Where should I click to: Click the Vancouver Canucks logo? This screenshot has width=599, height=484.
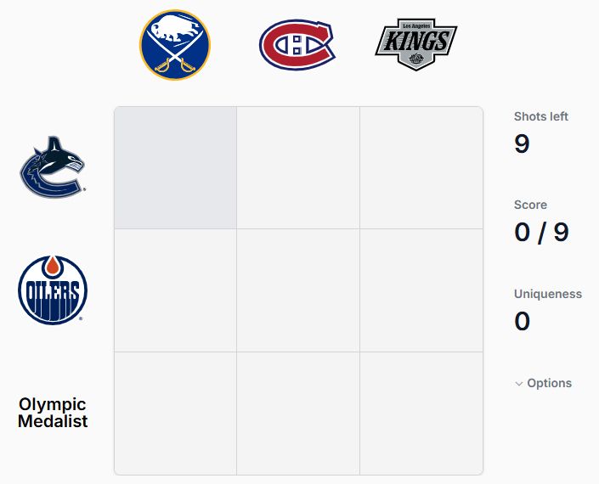coord(53,167)
